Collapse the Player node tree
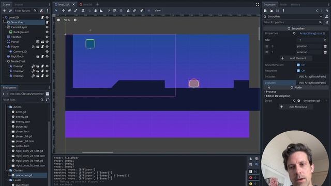The width and height of the screenshot is (331, 186). [6, 47]
